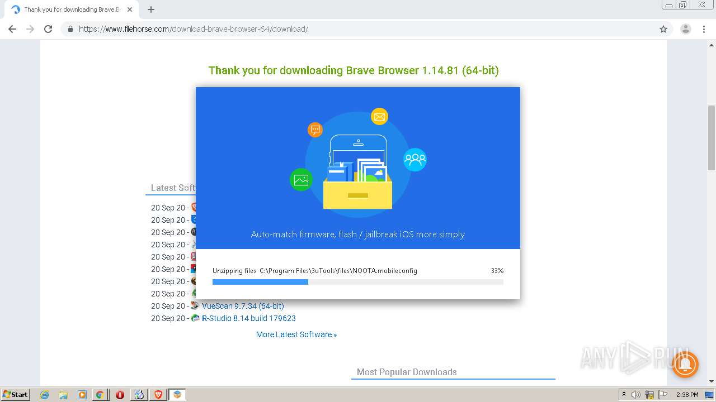The height and width of the screenshot is (402, 716).
Task: Open the Chrome profile avatar
Action: click(x=686, y=29)
